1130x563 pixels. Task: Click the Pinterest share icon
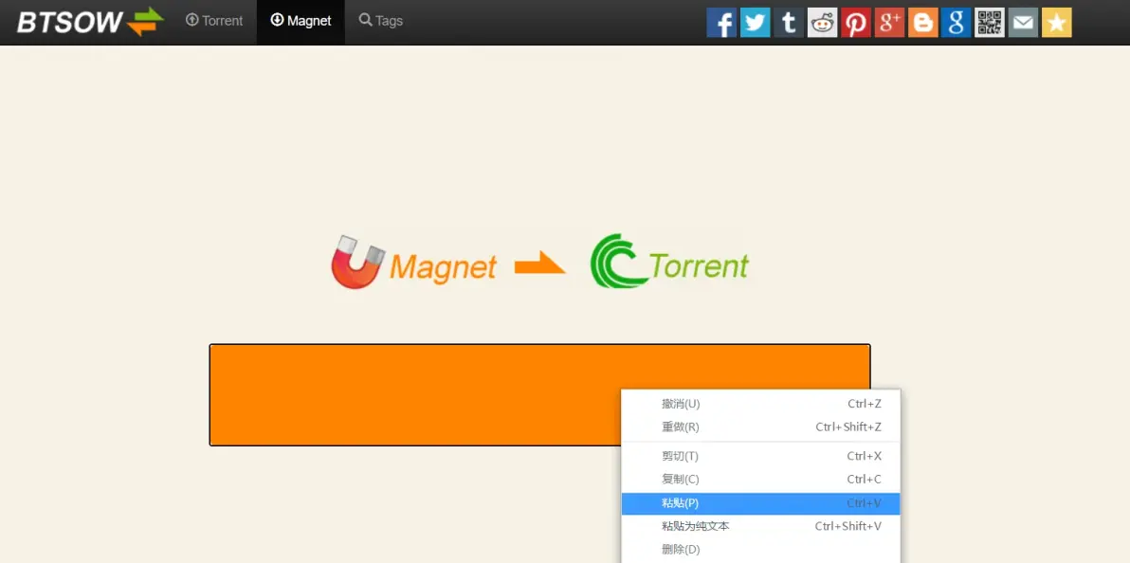[855, 22]
